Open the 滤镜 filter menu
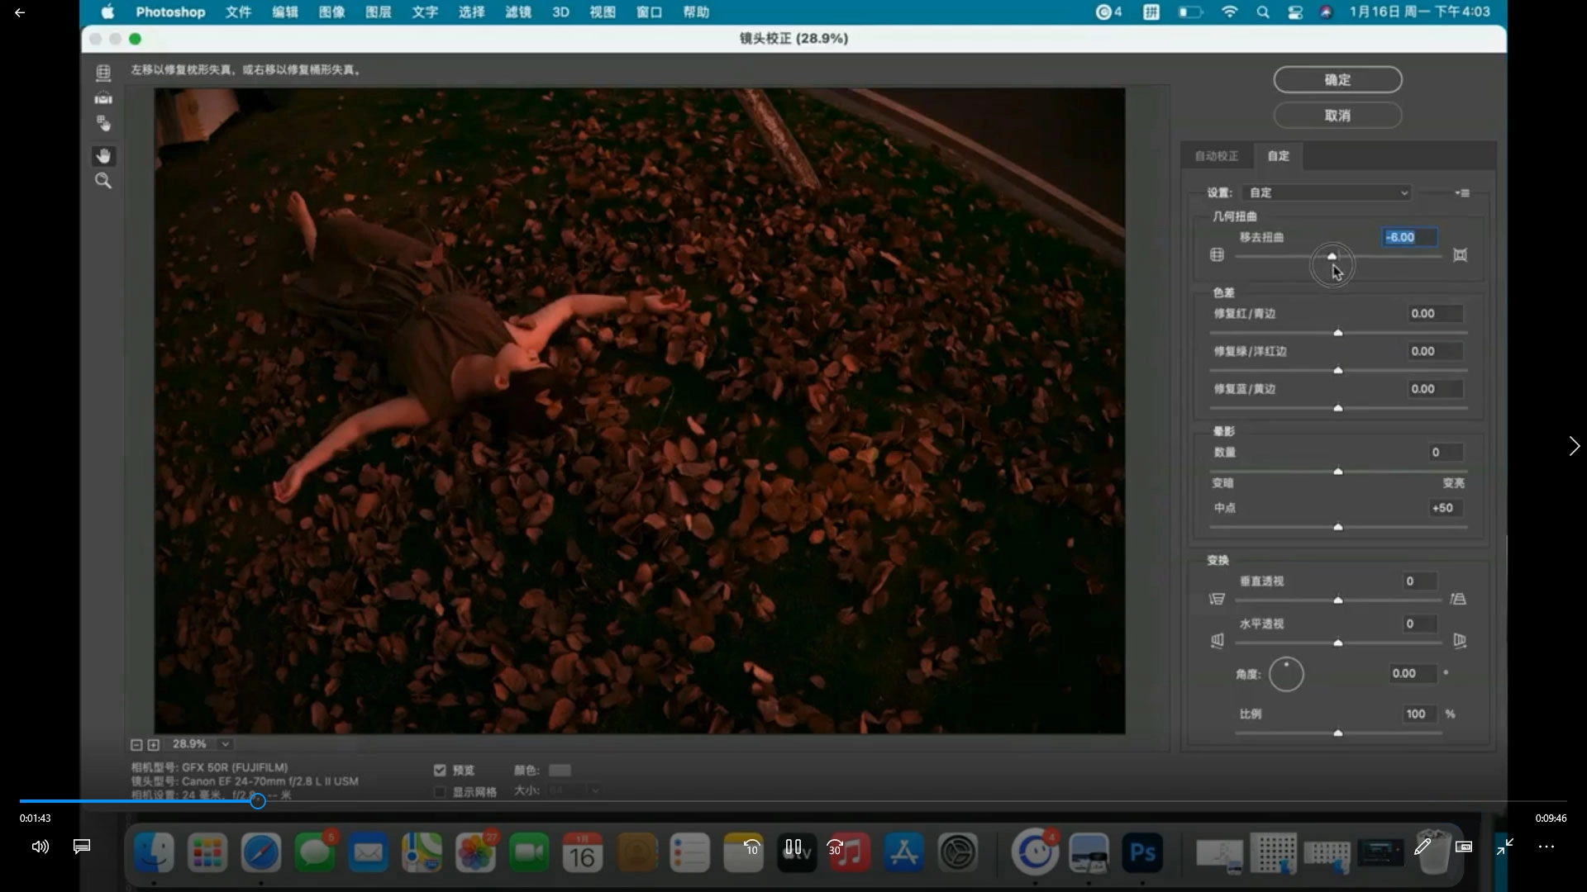The image size is (1587, 892). tap(518, 12)
